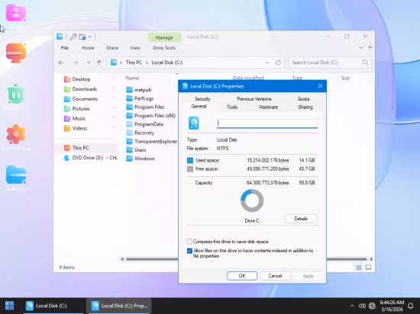Click the horizontal scrollbar right arrow
This screenshot has height=314, width=420.
point(371,259)
